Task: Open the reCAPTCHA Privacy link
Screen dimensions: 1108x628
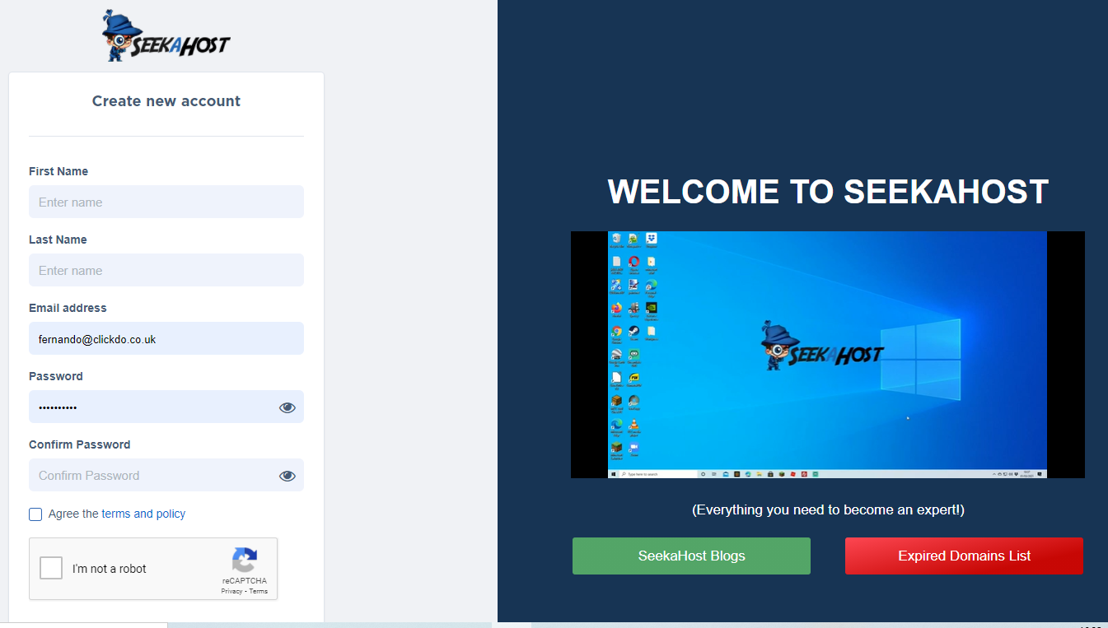Action: pos(231,591)
